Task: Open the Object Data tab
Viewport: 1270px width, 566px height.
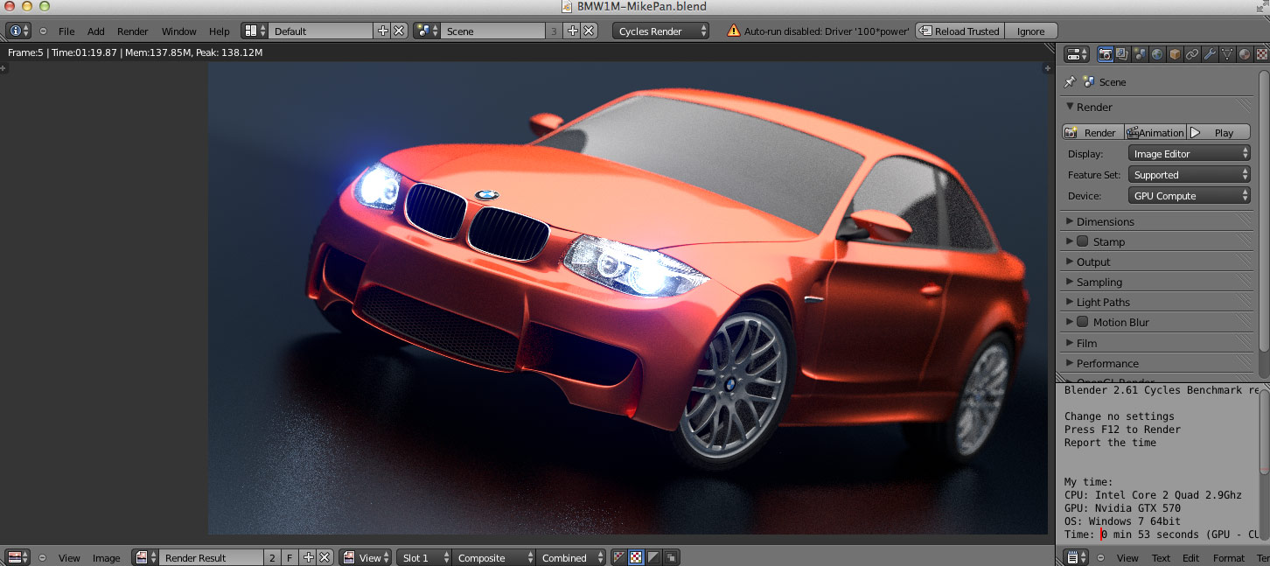Action: click(x=1227, y=54)
